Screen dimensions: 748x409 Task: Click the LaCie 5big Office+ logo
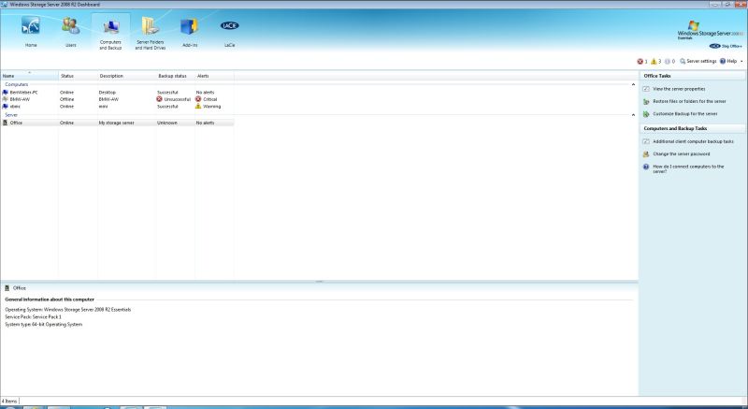(726, 46)
